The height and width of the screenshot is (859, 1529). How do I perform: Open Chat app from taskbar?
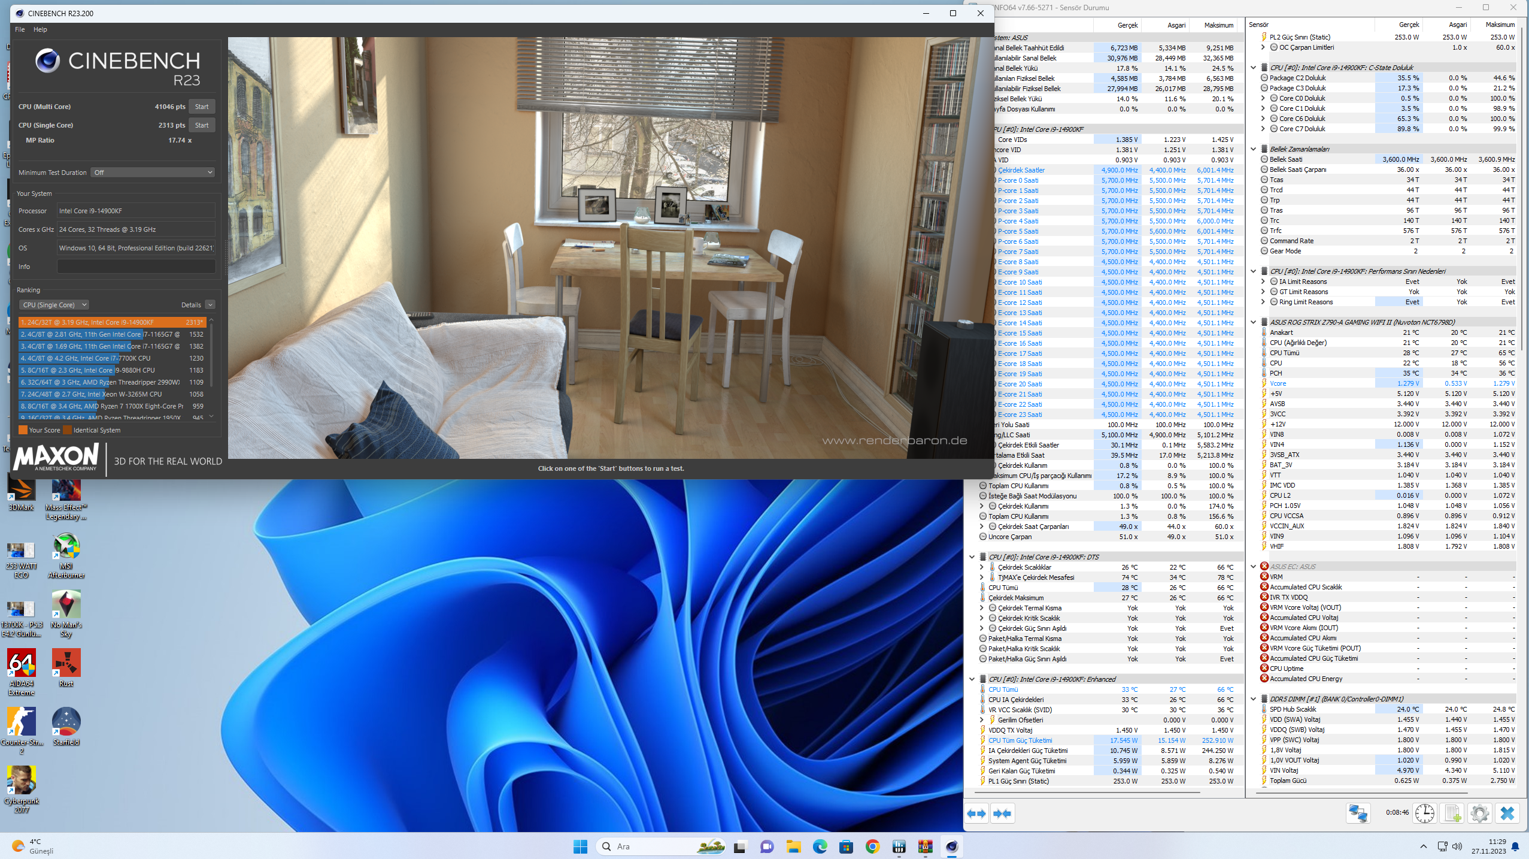pyautogui.click(x=767, y=846)
